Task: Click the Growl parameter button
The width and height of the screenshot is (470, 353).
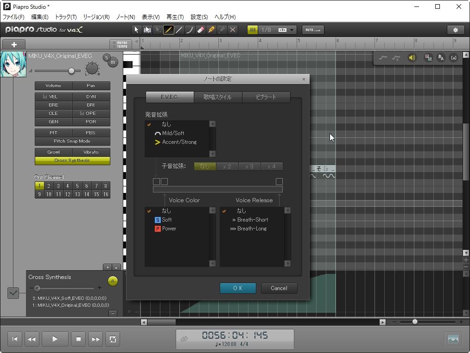Action: (x=54, y=152)
